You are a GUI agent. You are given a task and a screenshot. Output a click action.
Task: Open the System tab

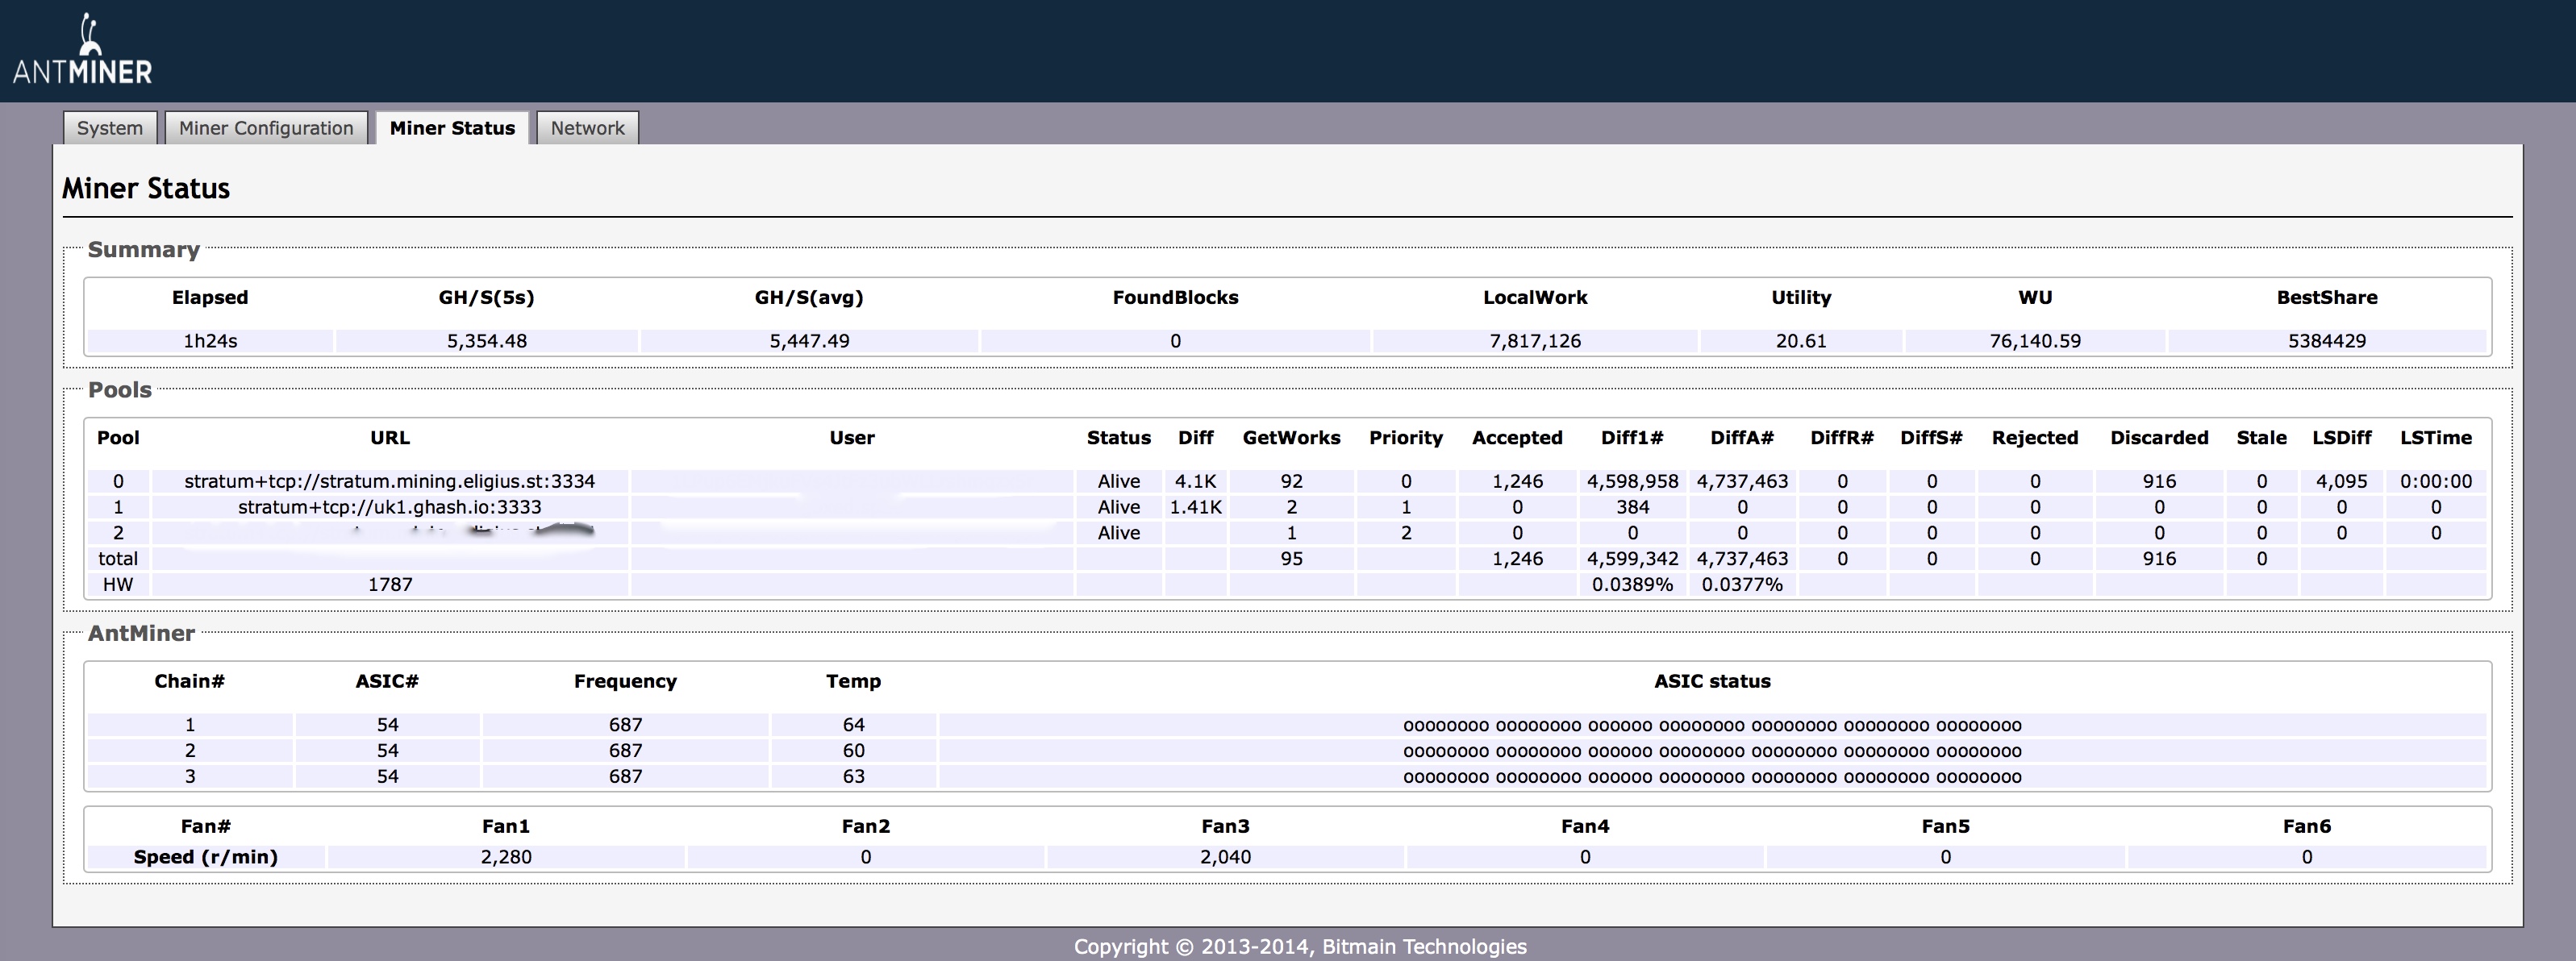(110, 128)
